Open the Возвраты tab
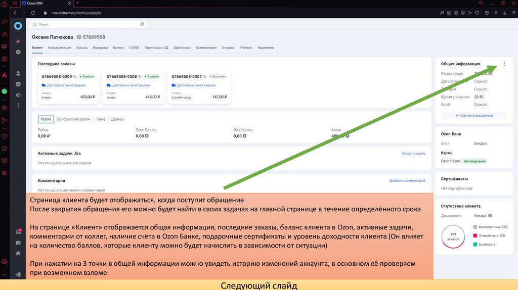518x290 pixels. click(x=100, y=48)
